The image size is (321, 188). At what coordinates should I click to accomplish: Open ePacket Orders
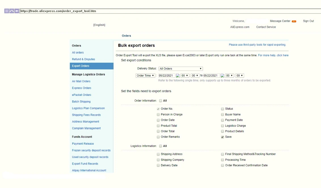click(81, 95)
